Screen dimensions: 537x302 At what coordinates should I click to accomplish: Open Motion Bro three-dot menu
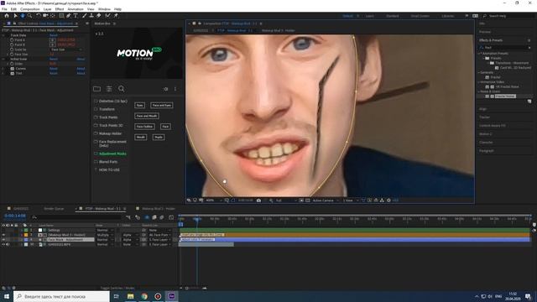(175, 89)
